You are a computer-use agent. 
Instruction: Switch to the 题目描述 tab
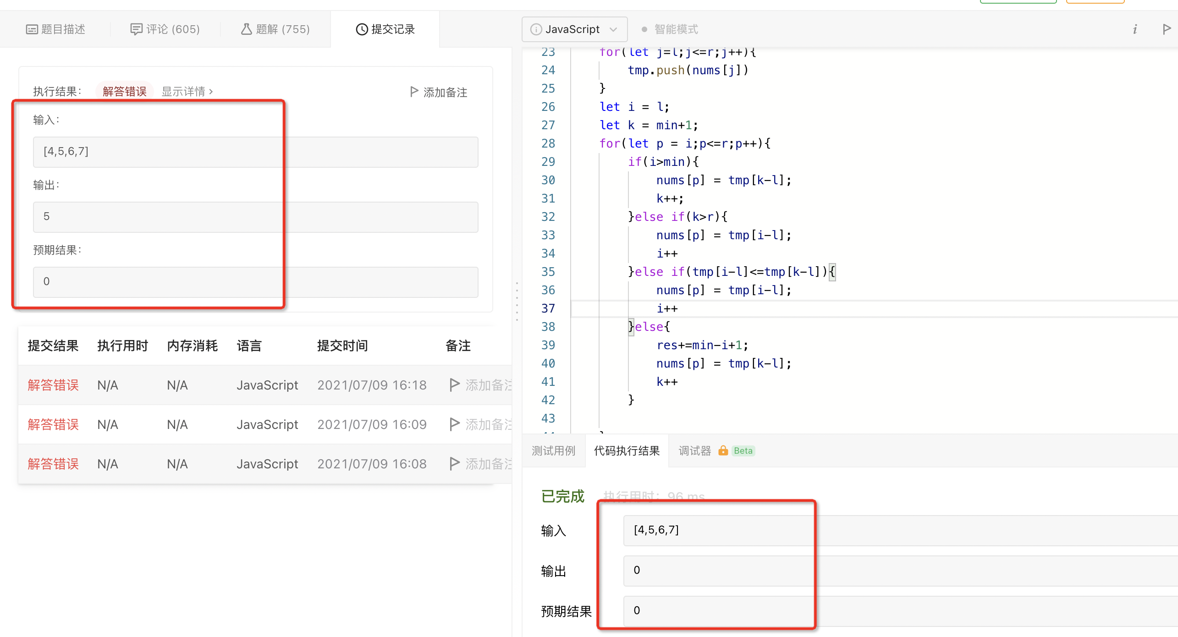coord(56,29)
